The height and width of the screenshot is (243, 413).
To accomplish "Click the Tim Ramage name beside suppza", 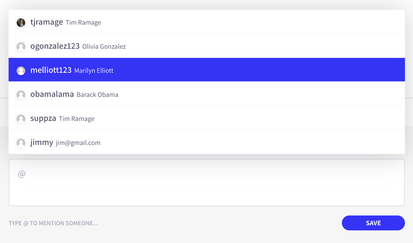I will coord(77,119).
